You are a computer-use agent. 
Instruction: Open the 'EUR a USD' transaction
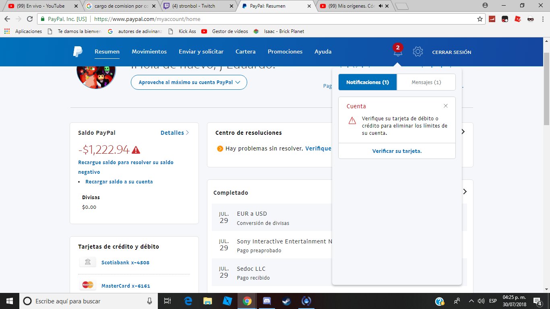[272, 218]
